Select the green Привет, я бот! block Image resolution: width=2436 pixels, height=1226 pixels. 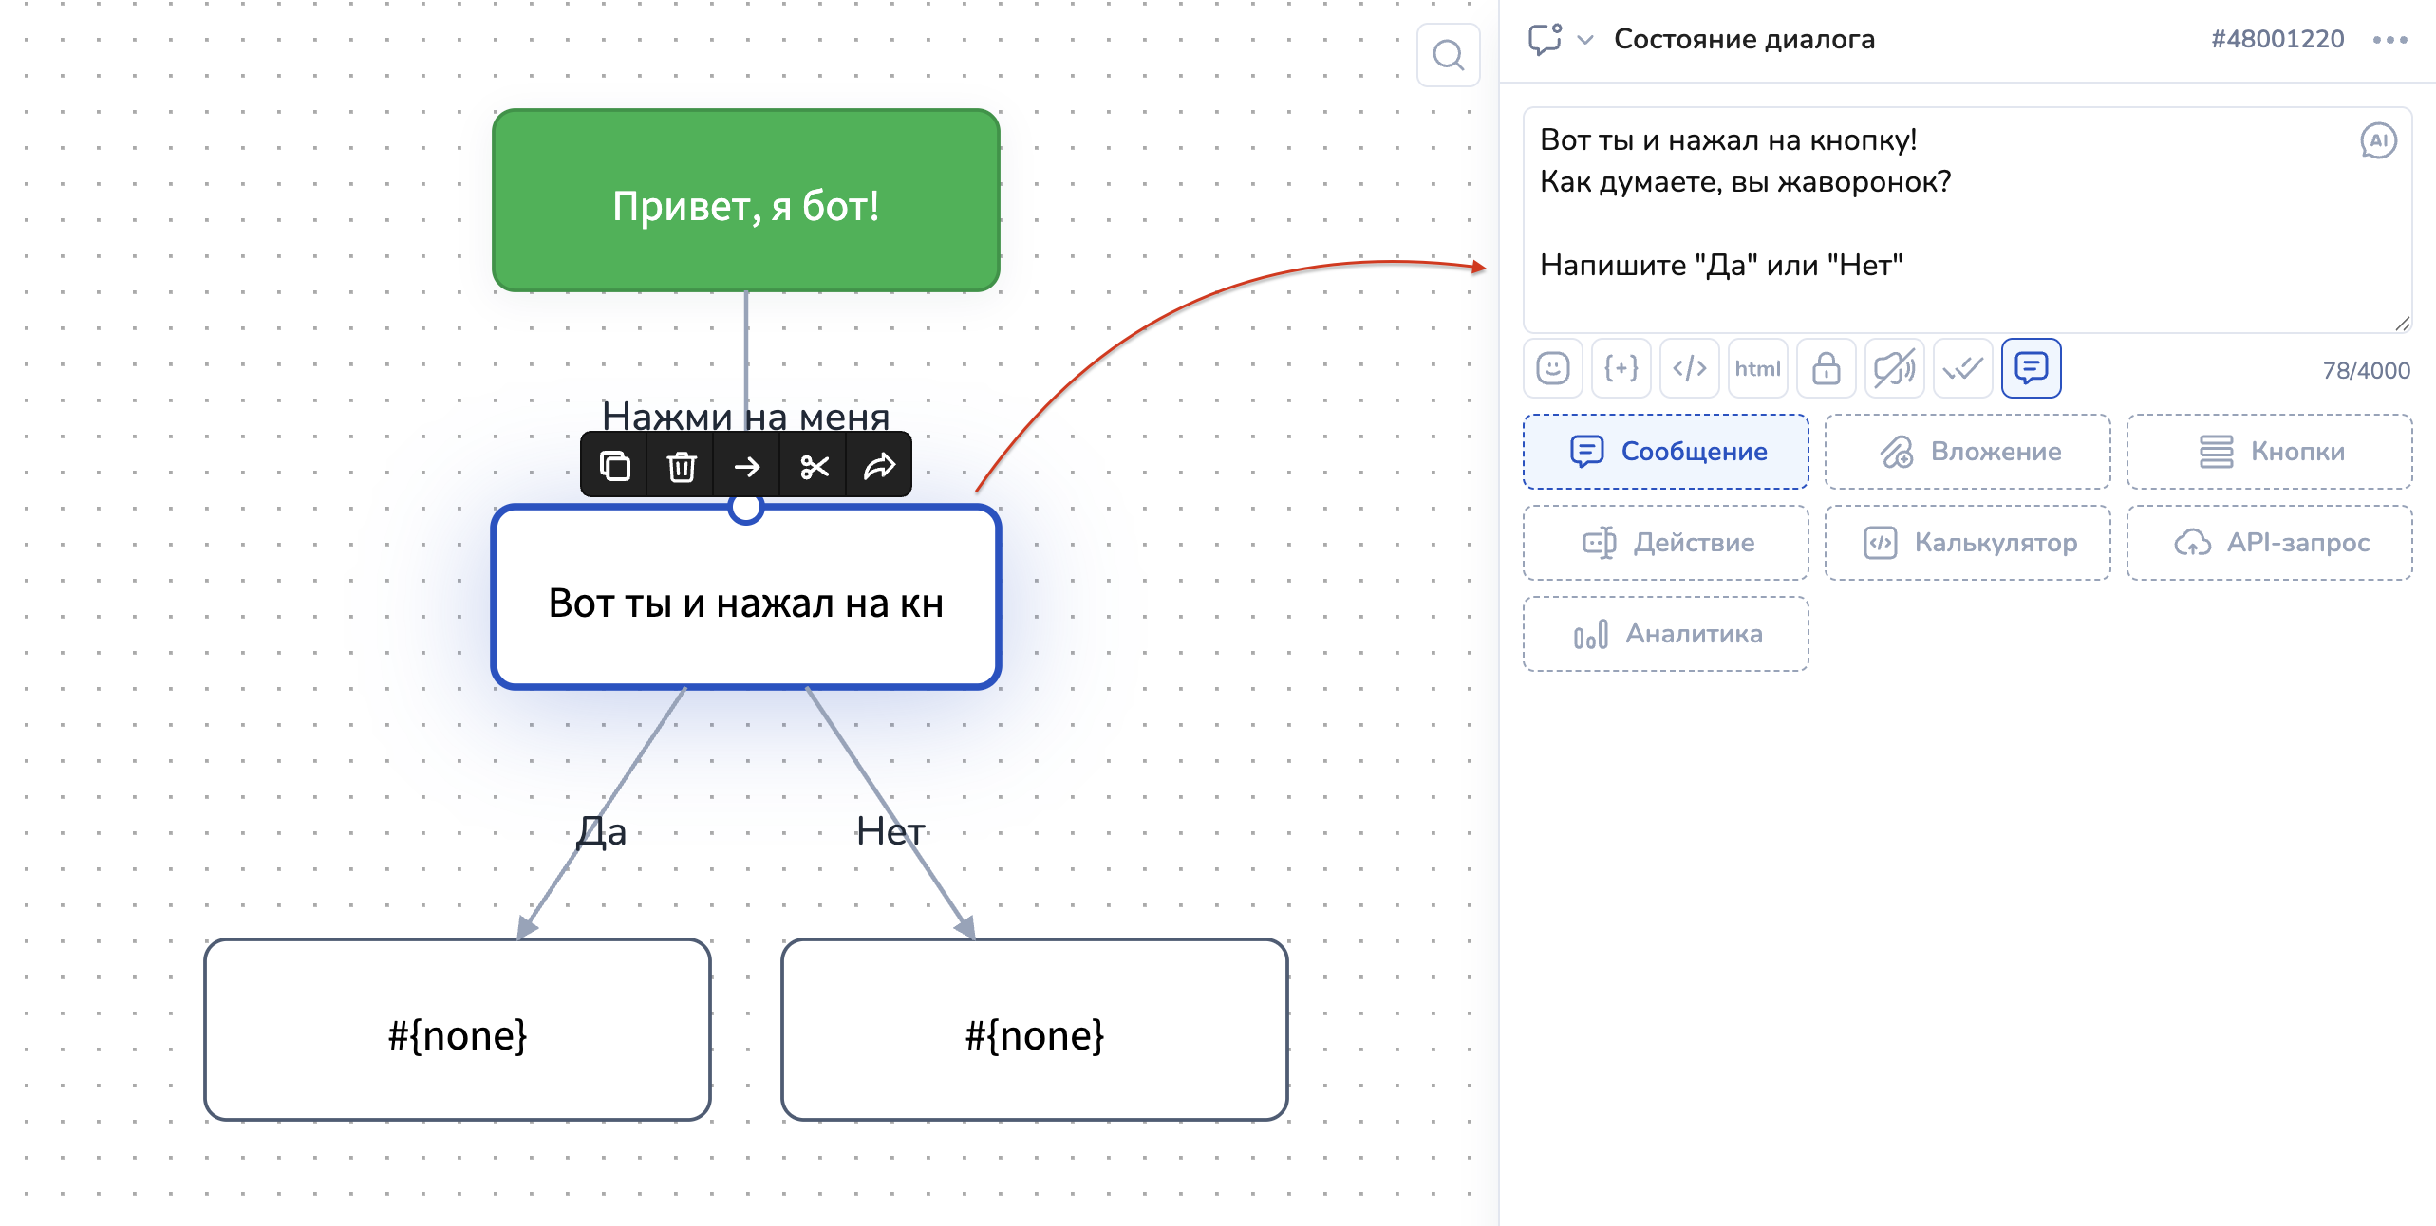point(746,201)
